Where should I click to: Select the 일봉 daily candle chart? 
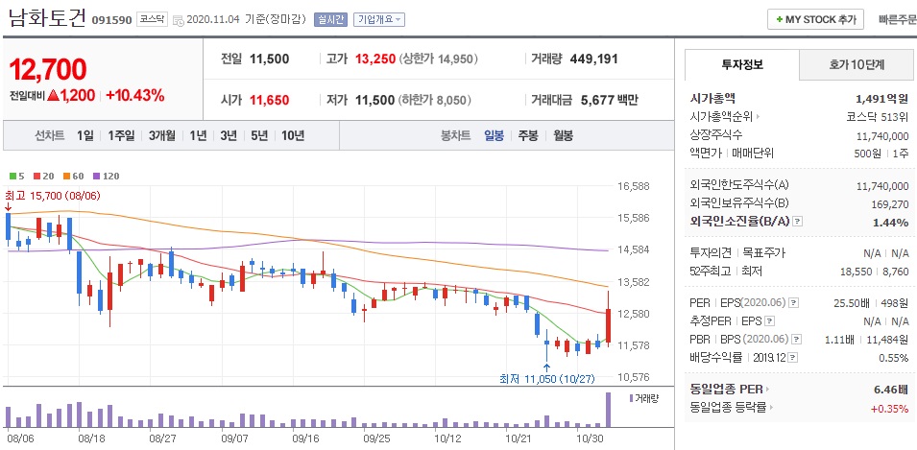[x=494, y=136]
